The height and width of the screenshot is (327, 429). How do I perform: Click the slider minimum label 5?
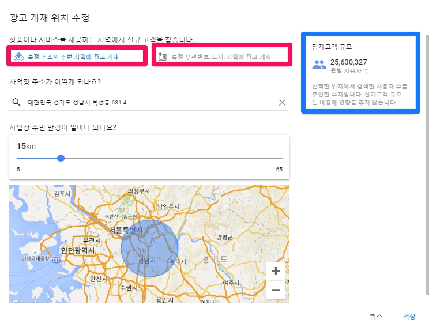(18, 170)
